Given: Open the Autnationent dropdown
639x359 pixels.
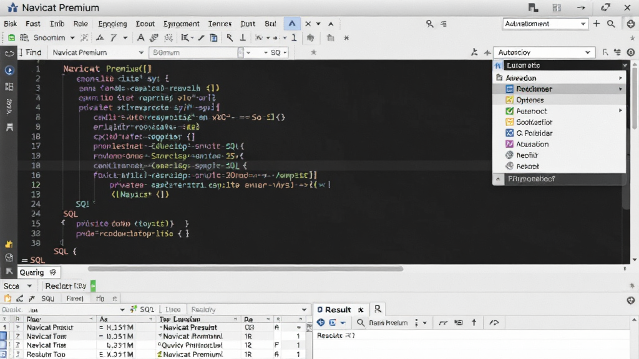Looking at the screenshot, I should pos(545,24).
